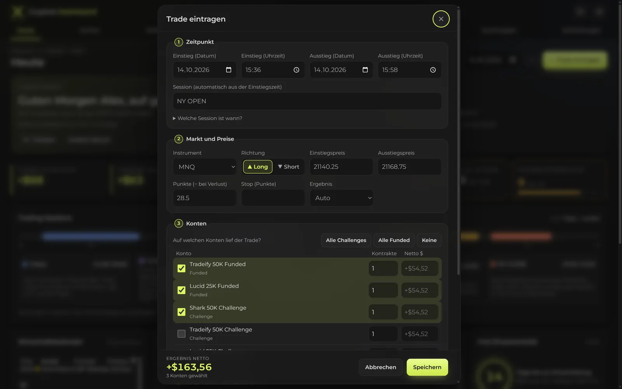Screen dimensions: 622x389
Task: Open clock picker for Einstieg Uhrzeit
Action: pyautogui.click(x=296, y=70)
